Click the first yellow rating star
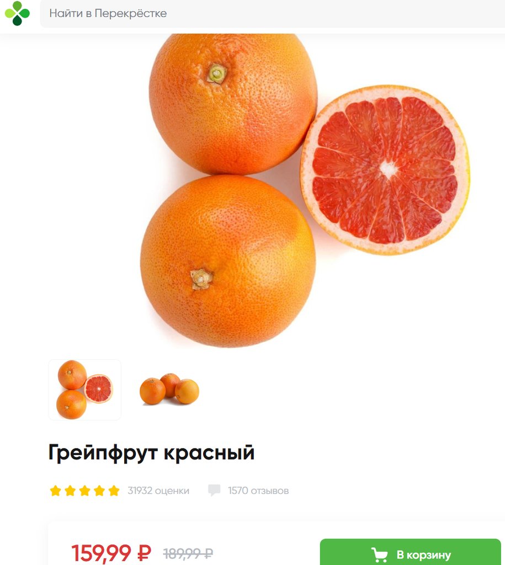505x565 pixels. tap(56, 491)
